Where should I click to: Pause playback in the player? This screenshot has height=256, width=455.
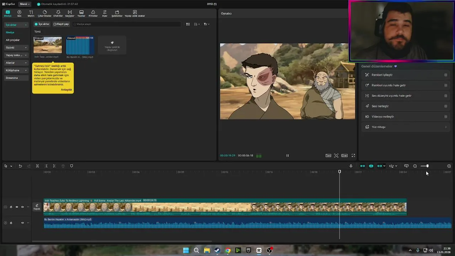coord(288,155)
